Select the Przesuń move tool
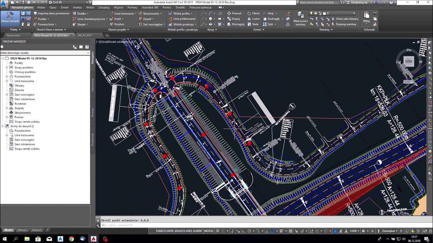This screenshot has height=243, width=433. tap(234, 13)
